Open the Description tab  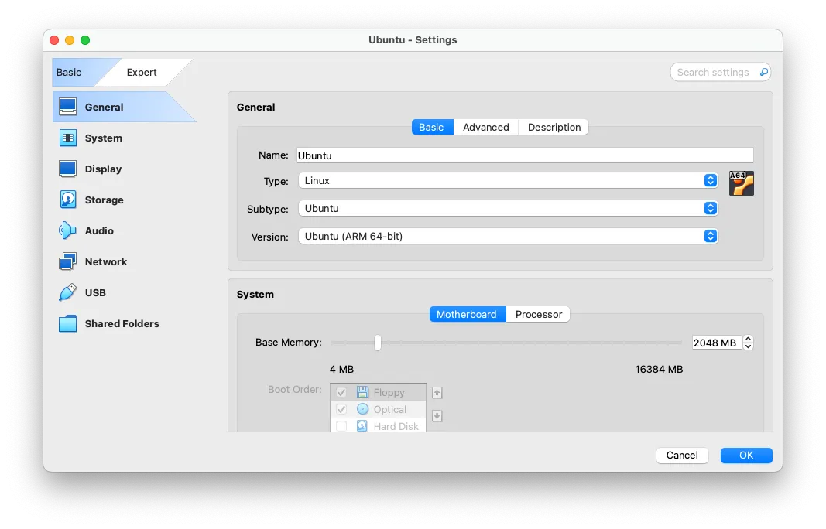pyautogui.click(x=554, y=127)
